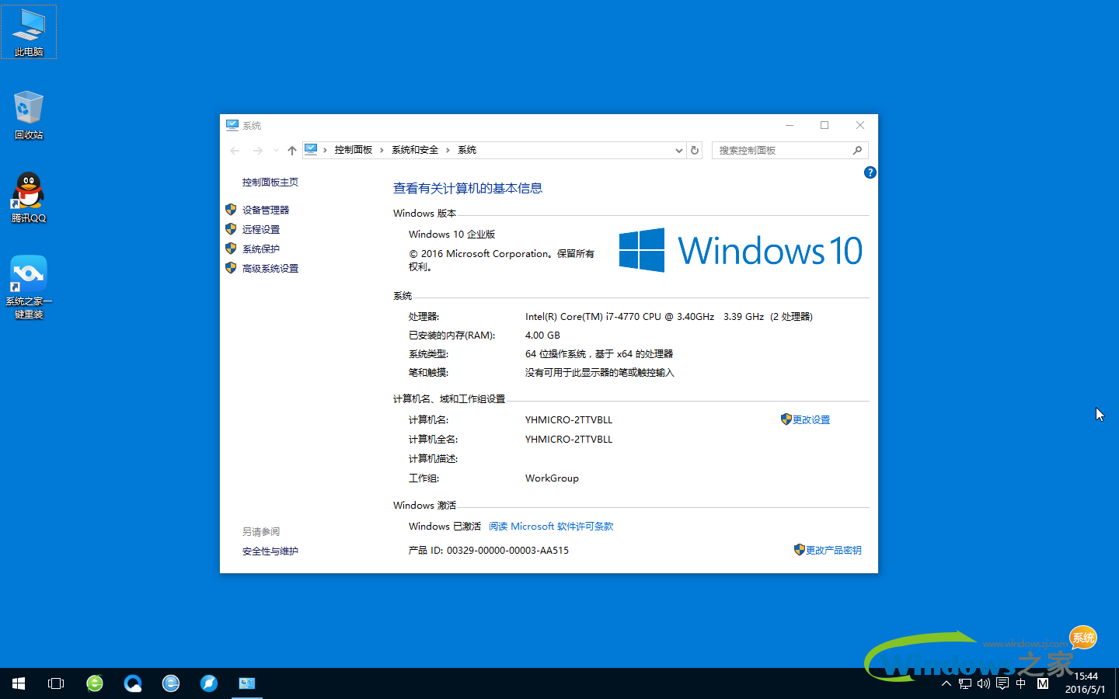The image size is (1119, 699).
Task: Open 设备管理器 from left sidebar
Action: click(265, 210)
